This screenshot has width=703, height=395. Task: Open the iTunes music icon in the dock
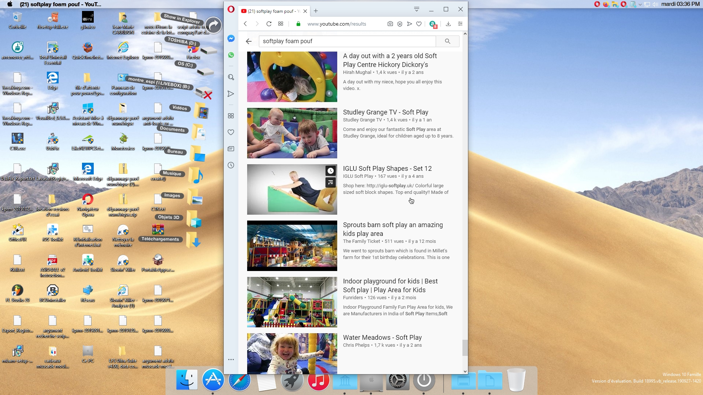pyautogui.click(x=318, y=380)
